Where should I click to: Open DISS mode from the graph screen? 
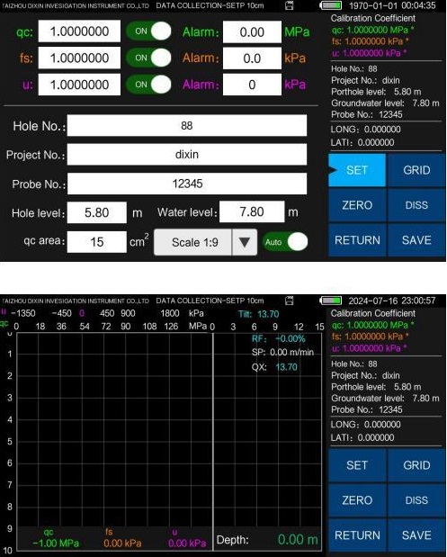coord(416,500)
